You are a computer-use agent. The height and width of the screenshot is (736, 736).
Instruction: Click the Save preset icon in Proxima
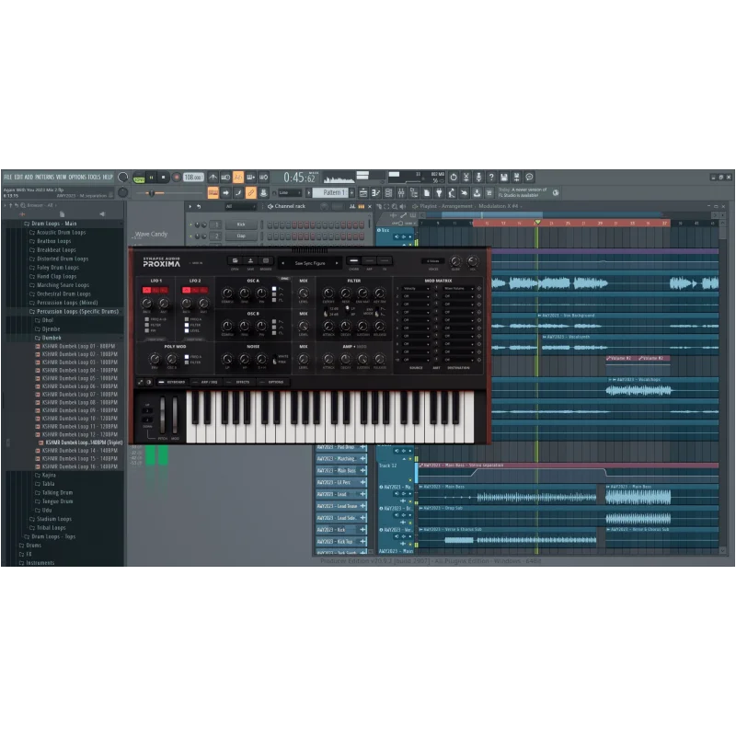tap(250, 261)
